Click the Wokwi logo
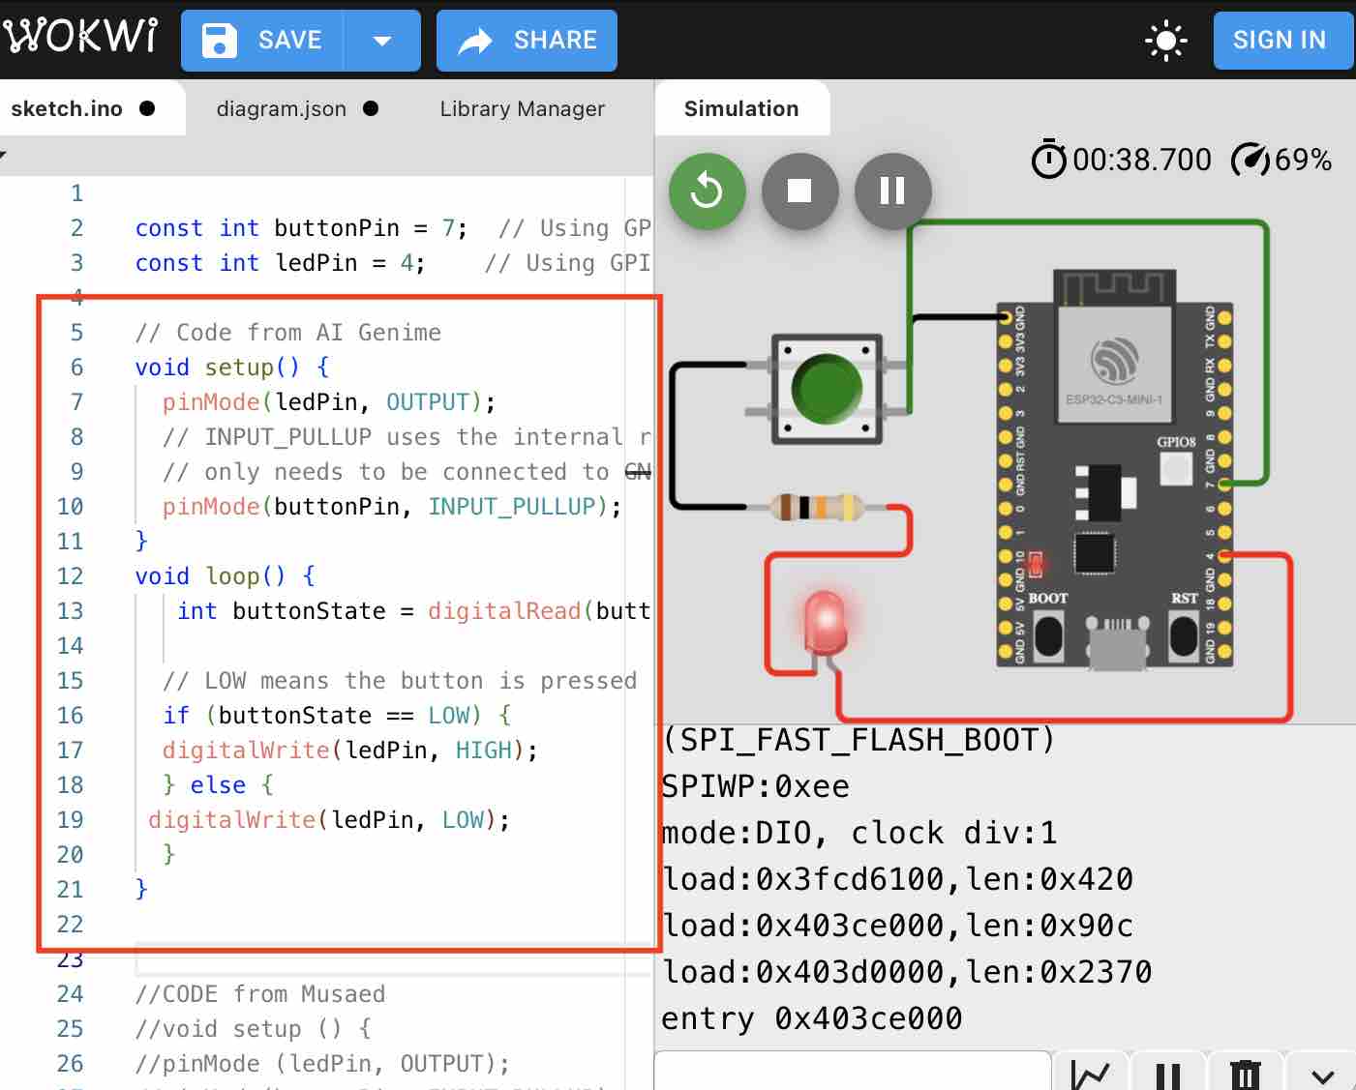Image resolution: width=1356 pixels, height=1090 pixels. (x=80, y=37)
